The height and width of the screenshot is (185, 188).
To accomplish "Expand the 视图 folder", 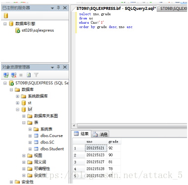I will (24, 156).
